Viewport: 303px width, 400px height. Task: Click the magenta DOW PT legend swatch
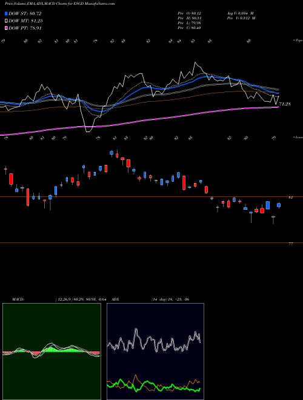tap(6, 28)
